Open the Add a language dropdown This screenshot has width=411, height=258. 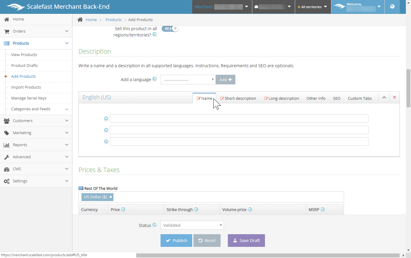188,80
